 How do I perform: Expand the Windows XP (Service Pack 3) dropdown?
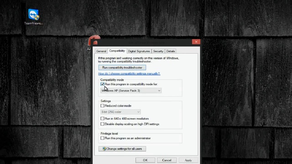(131, 91)
